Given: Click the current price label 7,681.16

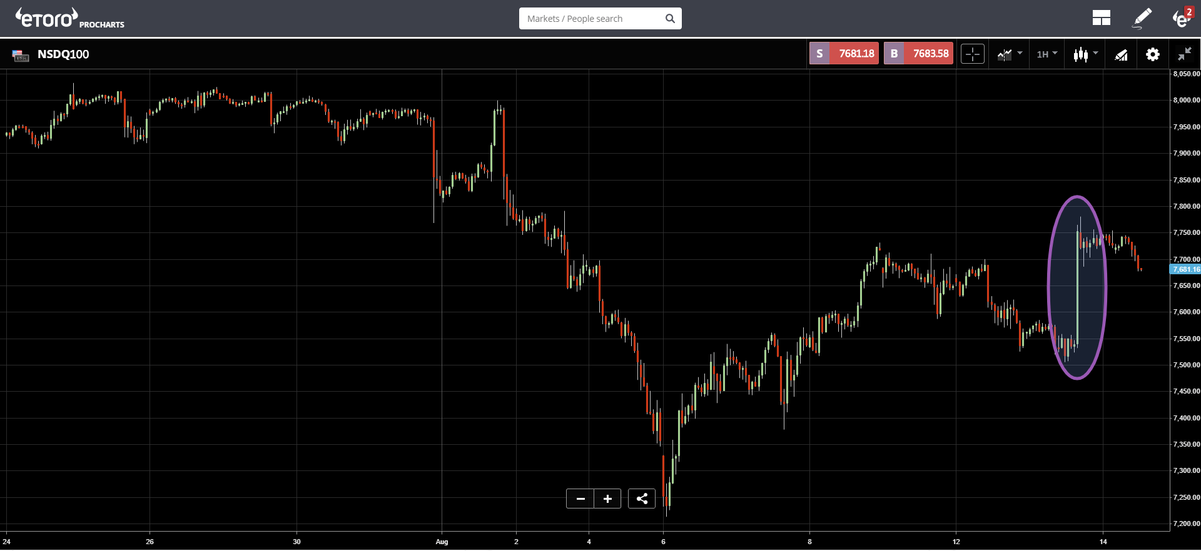Looking at the screenshot, I should 1185,269.
